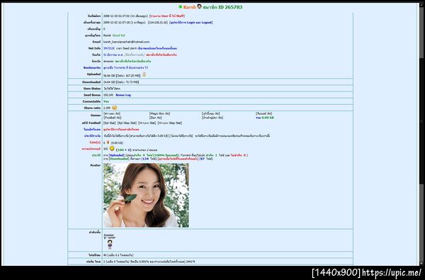Click the Good Kid status text

118,35
